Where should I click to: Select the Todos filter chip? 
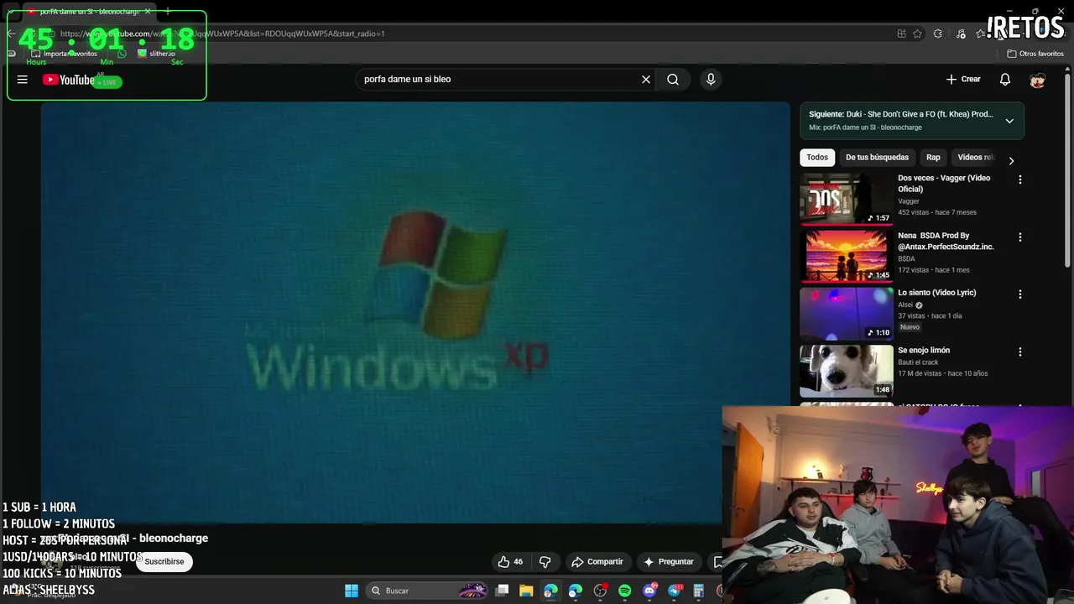[817, 158]
